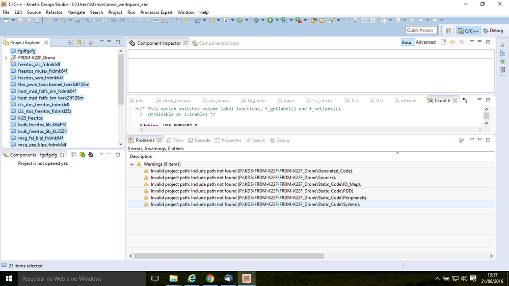Screen dimensions: 509x286
Task: Open the Components view menu dropdown
Action: point(101,154)
